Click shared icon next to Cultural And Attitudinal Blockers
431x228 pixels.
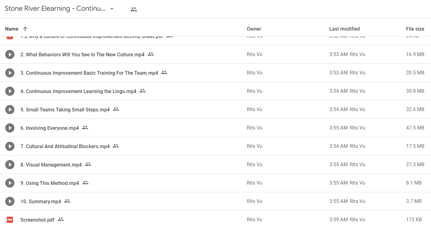point(116,146)
